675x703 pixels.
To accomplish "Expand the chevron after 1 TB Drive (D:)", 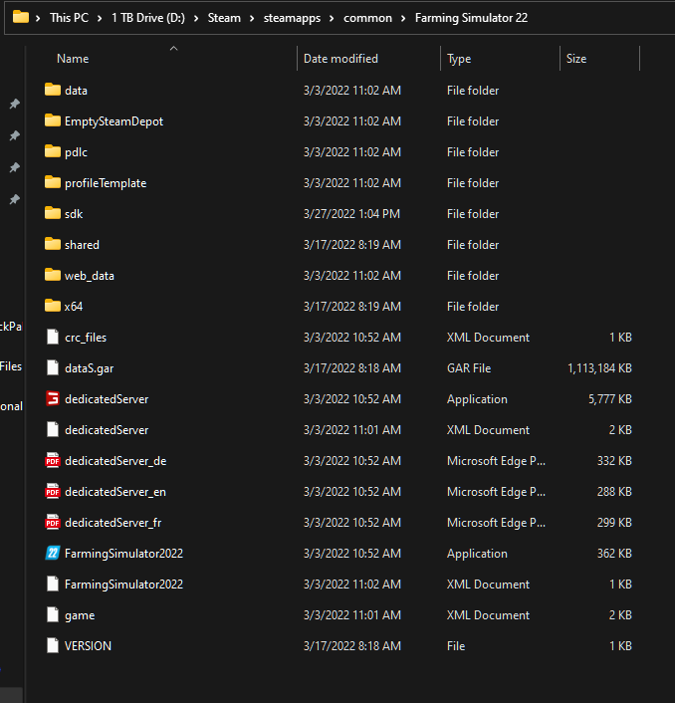I will click(196, 18).
